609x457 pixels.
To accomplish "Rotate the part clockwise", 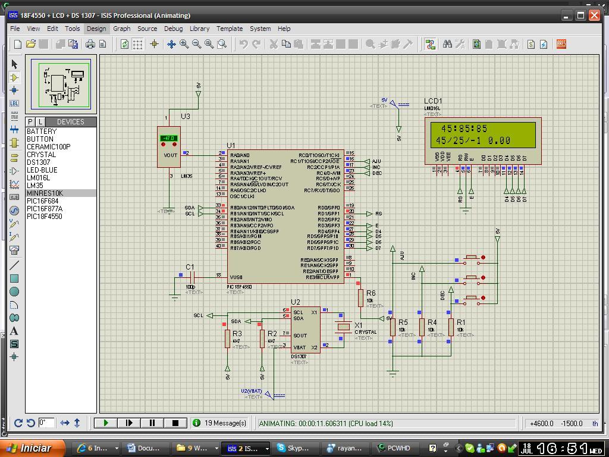I will (x=18, y=423).
